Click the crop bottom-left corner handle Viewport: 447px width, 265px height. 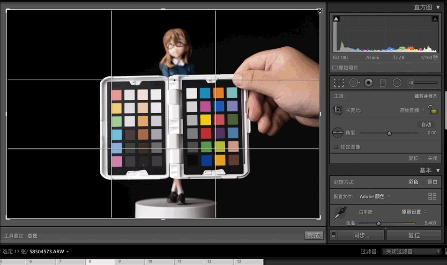click(7, 218)
